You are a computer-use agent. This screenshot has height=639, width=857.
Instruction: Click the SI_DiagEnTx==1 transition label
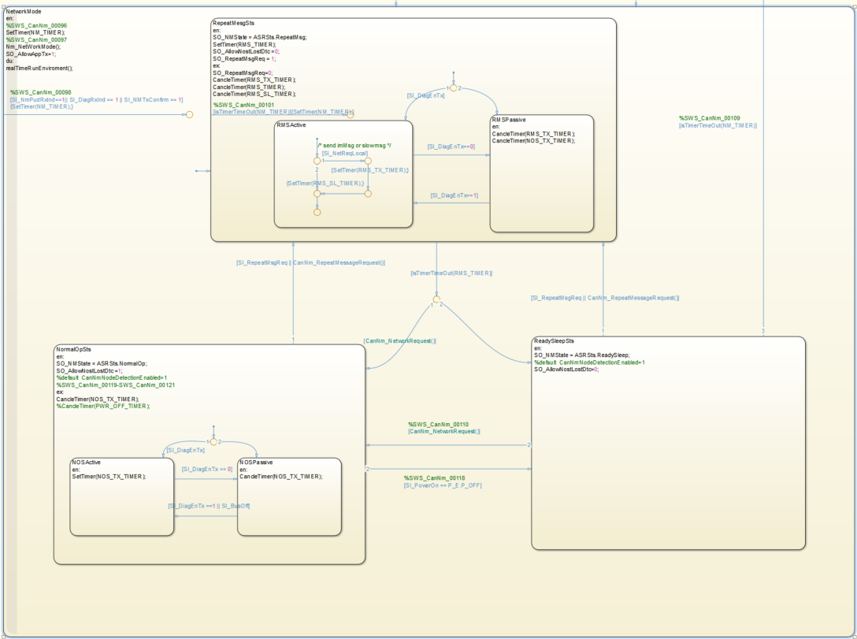(454, 195)
